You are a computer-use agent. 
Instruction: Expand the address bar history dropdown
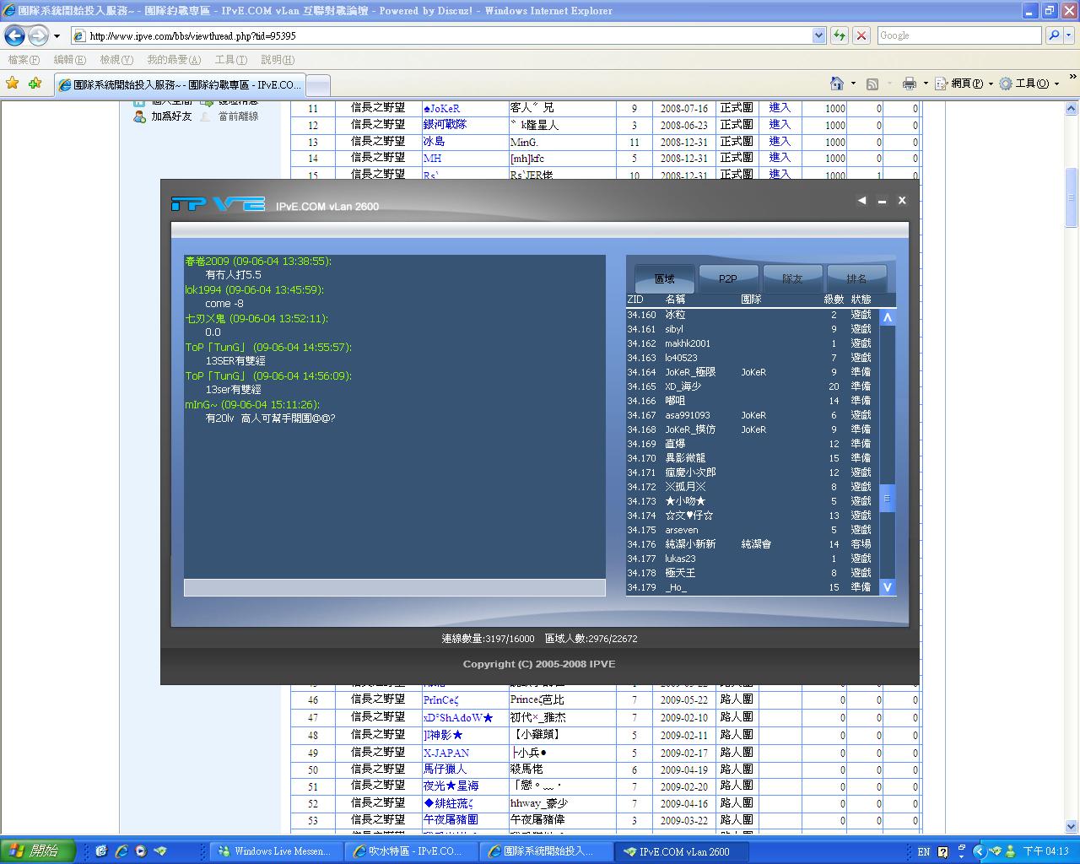[818, 35]
